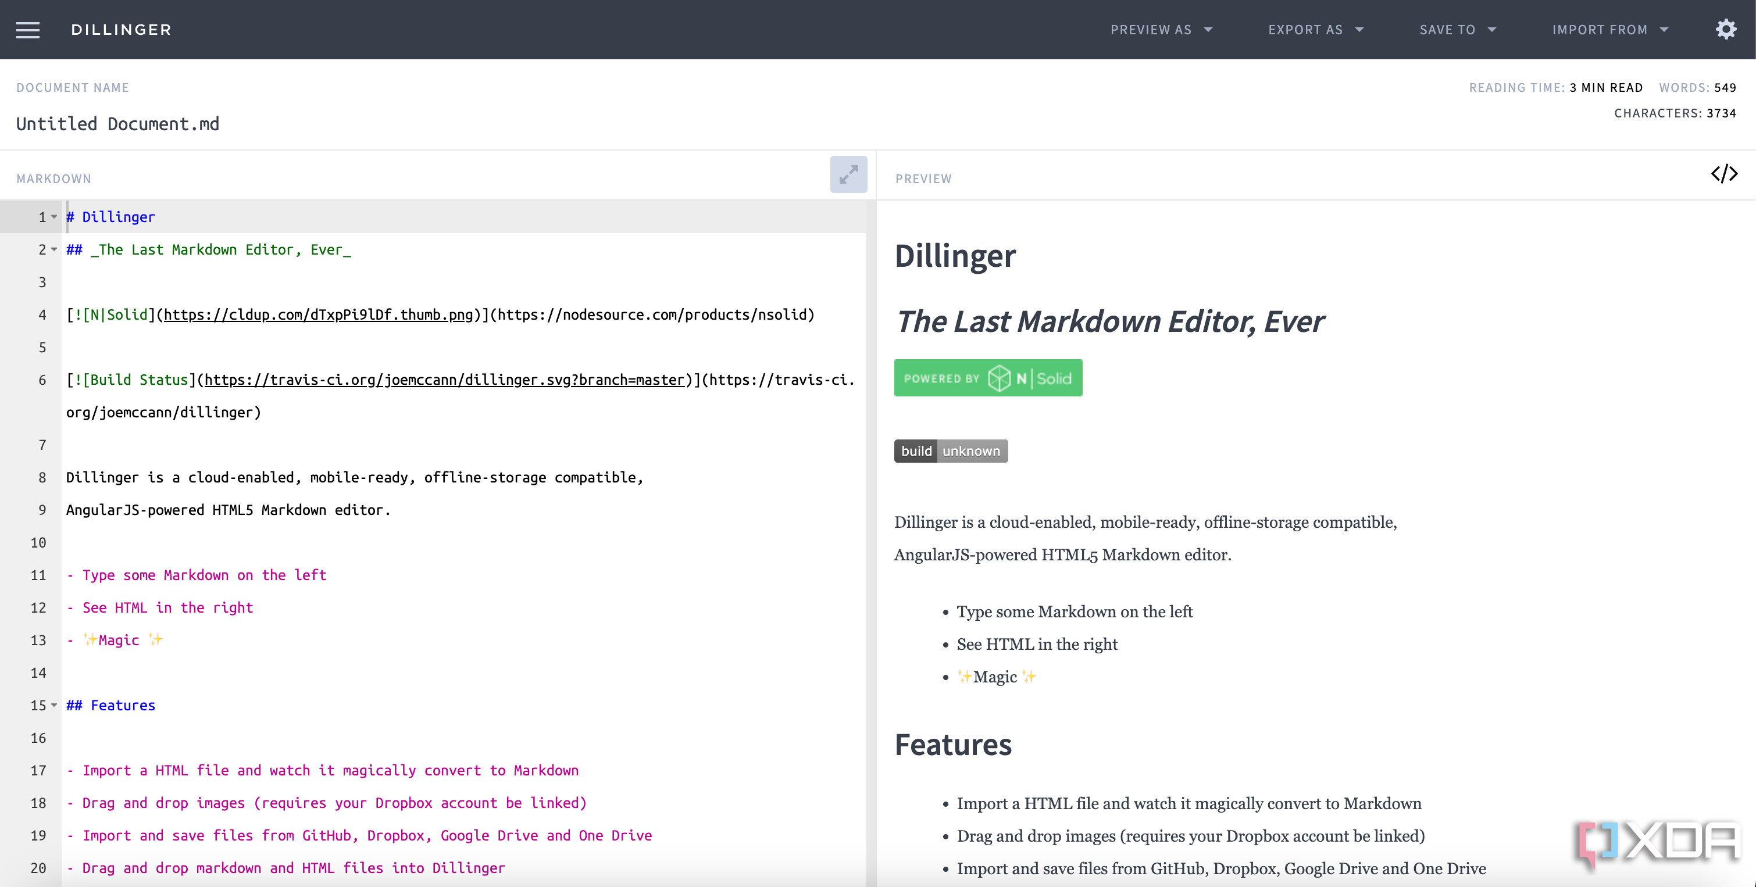
Task: Open the IMPORT FROM dropdown menu
Action: 1608,30
